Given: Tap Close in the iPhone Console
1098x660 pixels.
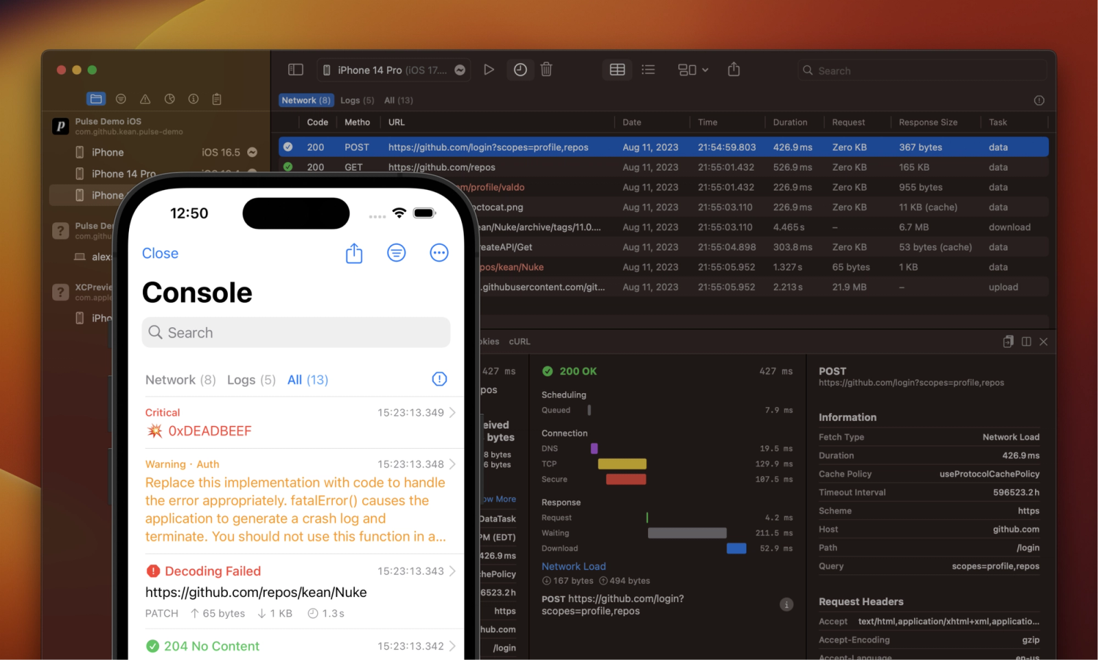Looking at the screenshot, I should (x=160, y=253).
